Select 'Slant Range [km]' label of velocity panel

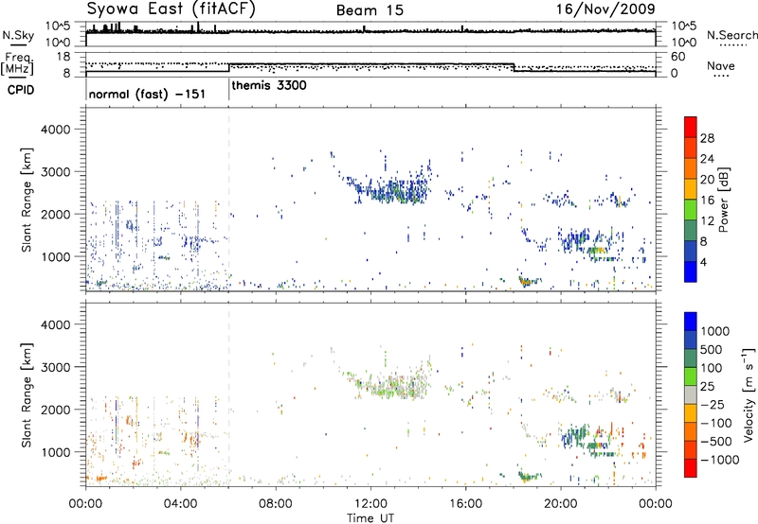point(27,394)
